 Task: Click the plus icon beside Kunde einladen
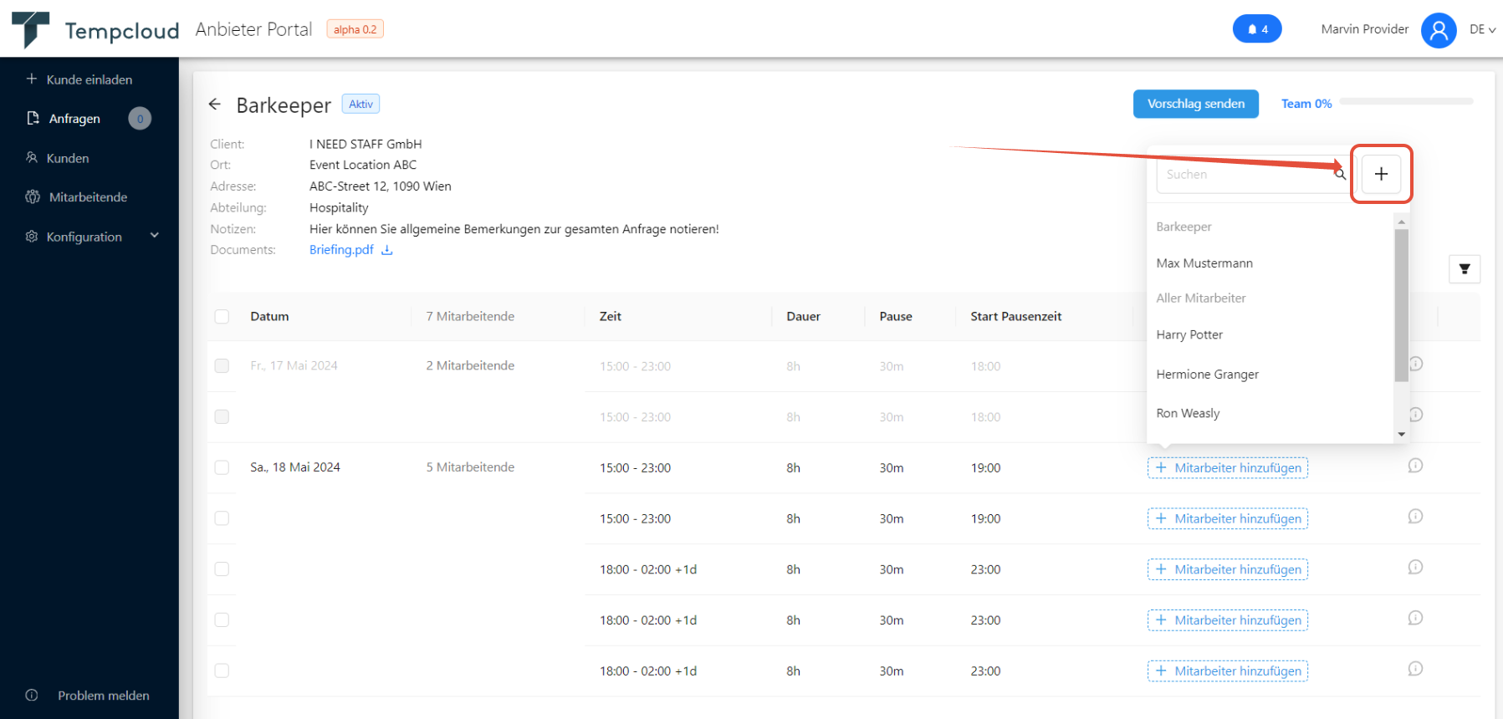pos(32,79)
